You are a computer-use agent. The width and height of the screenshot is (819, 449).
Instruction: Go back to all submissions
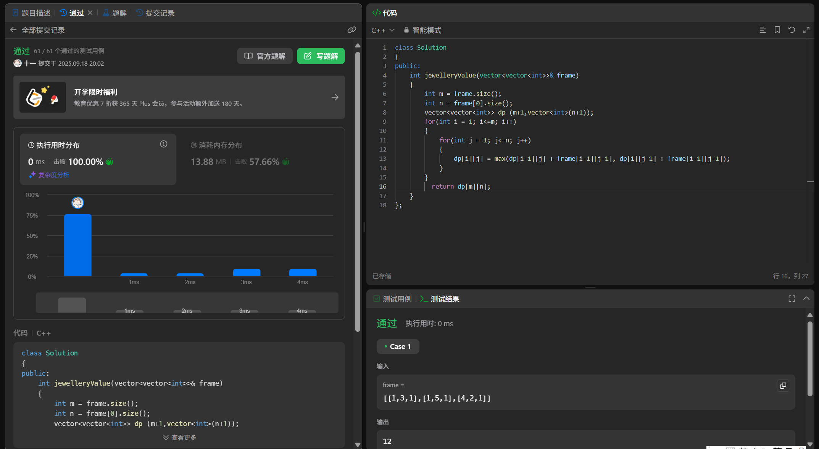pyautogui.click(x=13, y=30)
